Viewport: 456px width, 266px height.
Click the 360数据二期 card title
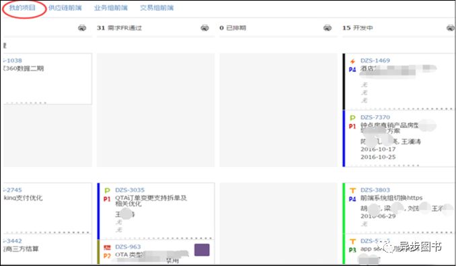24,69
